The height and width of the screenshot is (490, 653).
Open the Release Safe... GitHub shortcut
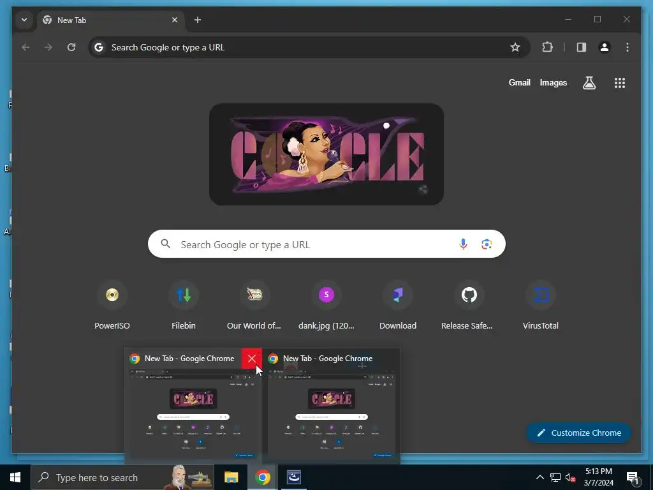pyautogui.click(x=467, y=306)
